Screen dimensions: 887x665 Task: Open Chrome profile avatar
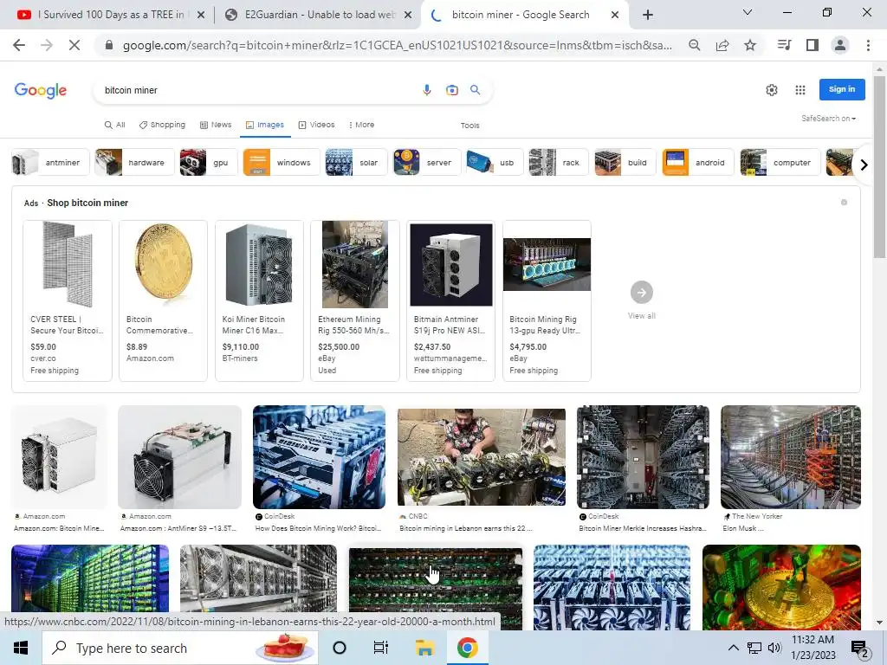pyautogui.click(x=840, y=45)
